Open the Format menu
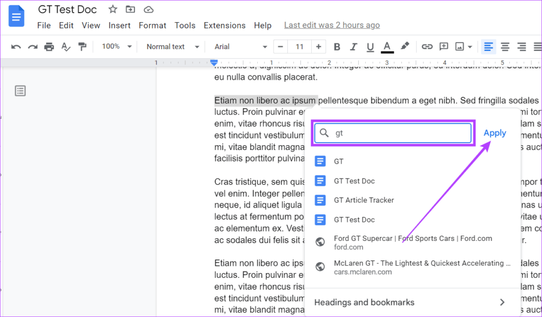 point(152,25)
